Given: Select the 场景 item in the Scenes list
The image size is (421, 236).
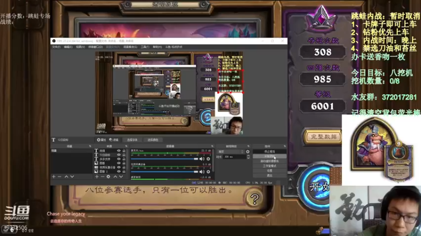Looking at the screenshot, I should (72, 151).
